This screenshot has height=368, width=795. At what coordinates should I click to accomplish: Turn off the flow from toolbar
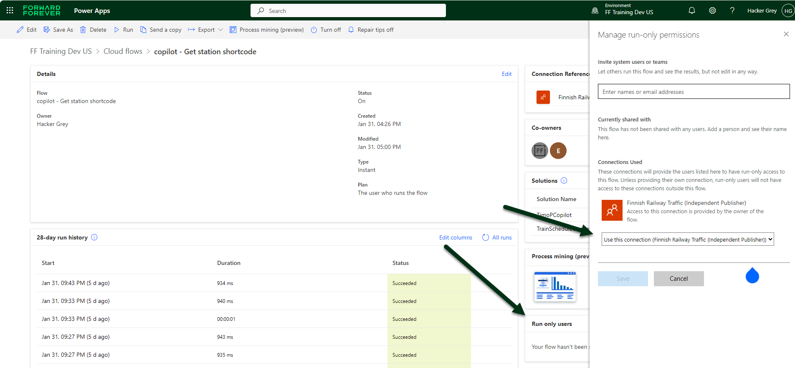[326, 30]
